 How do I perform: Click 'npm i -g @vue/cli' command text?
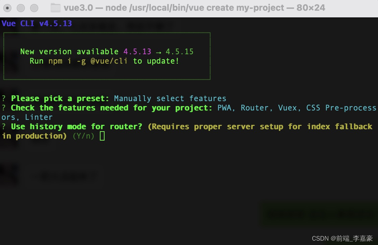[x=88, y=61]
